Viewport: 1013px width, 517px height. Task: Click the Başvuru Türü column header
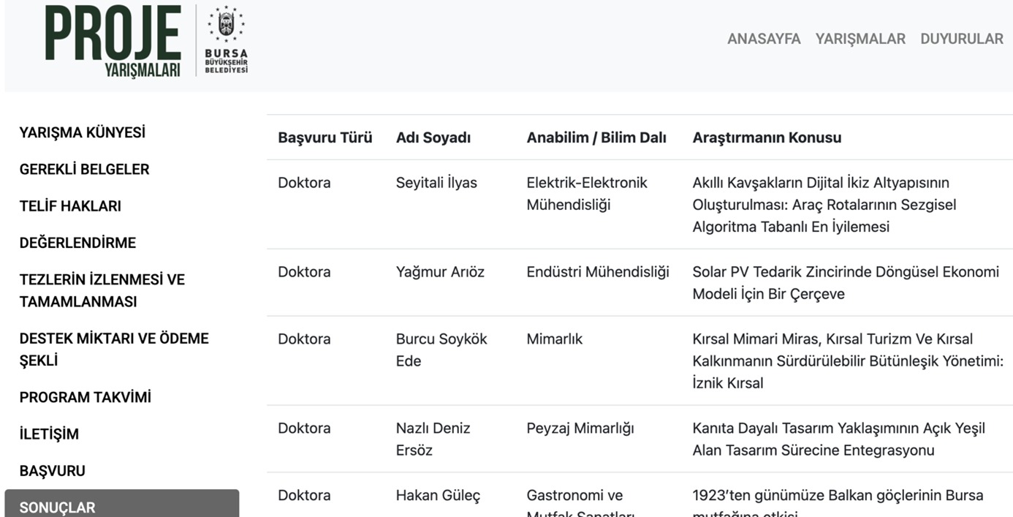pos(325,137)
